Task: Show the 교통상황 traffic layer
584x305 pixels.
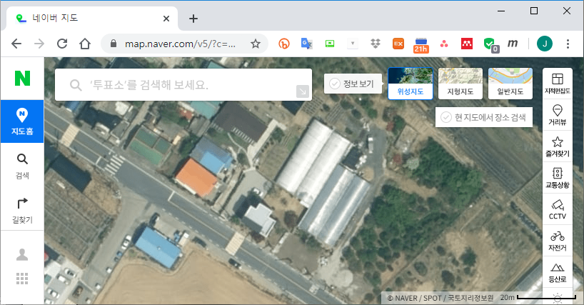Action: click(x=558, y=177)
